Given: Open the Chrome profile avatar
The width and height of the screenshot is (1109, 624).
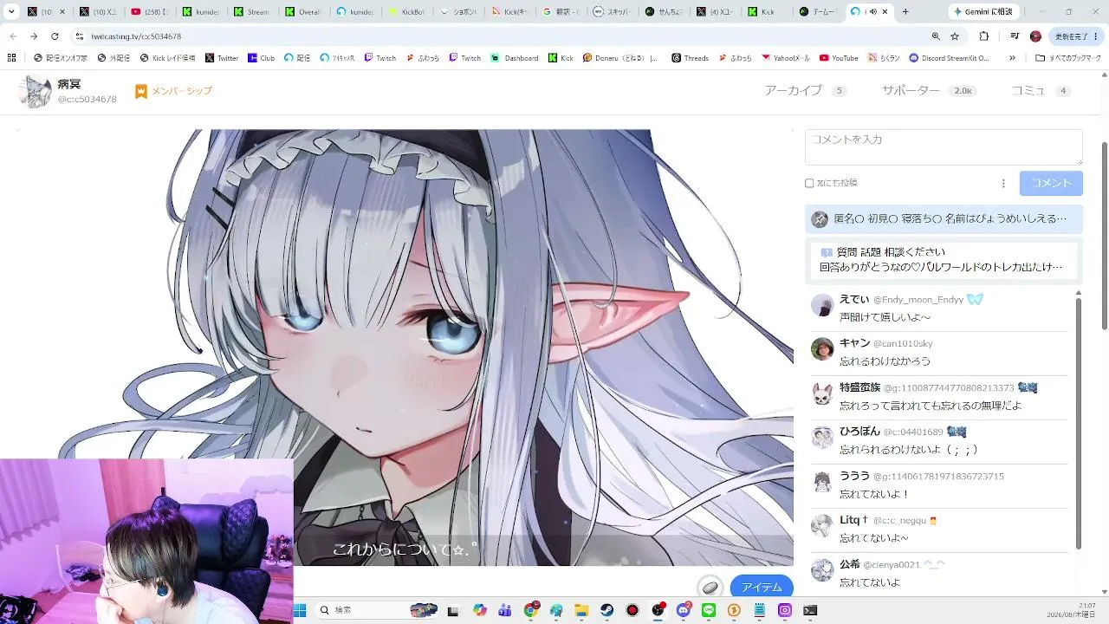Looking at the screenshot, I should point(1035,36).
